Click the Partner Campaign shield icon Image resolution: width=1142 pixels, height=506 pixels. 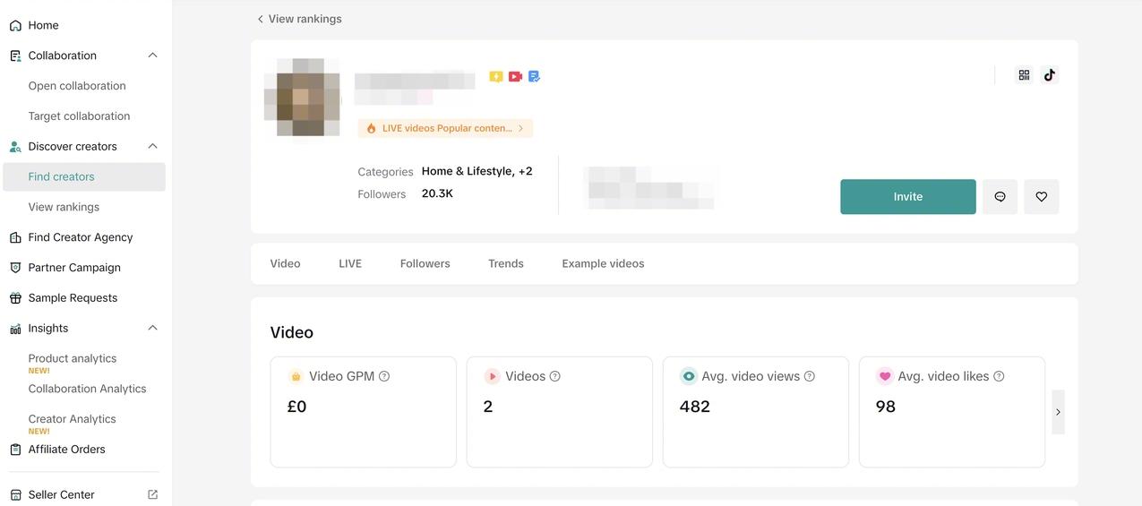pos(15,268)
